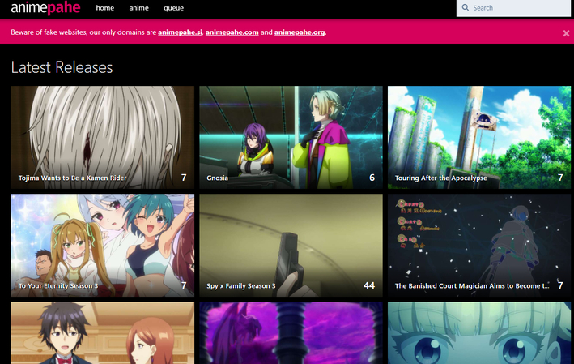Click the Tojima Wants to Be a Kamen Rider title
This screenshot has height=364, width=574.
click(73, 178)
